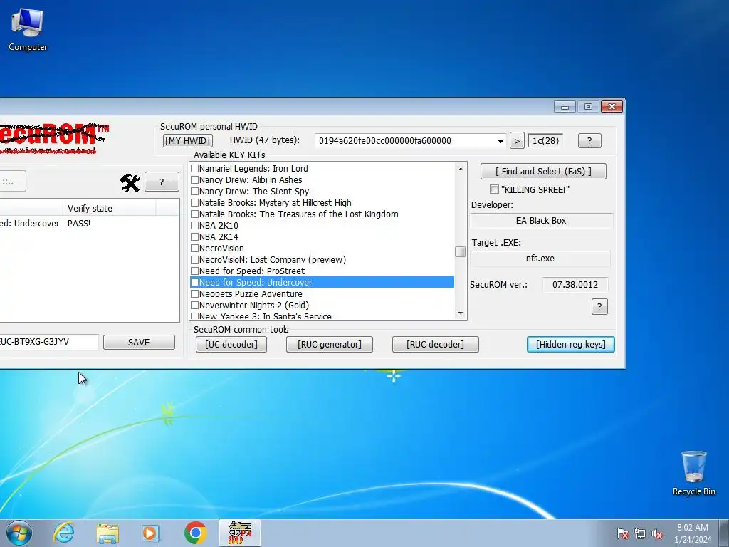Open the ? help next to 1c(28)

click(x=589, y=141)
